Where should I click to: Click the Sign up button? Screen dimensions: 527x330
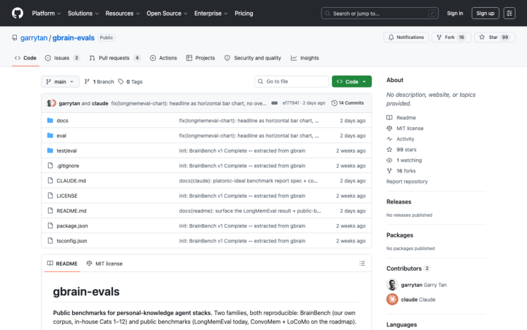485,13
